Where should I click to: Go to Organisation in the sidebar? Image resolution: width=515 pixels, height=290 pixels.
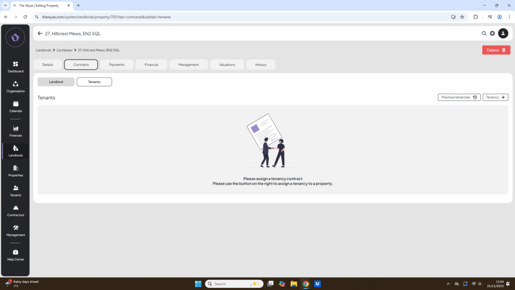[x=15, y=87]
